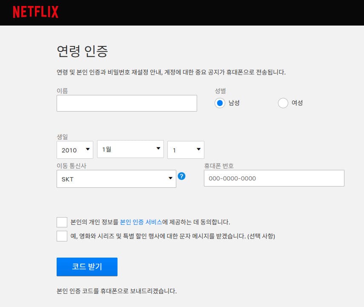Click the 휴대폰 번호 phone number field
The image size is (364, 307).
coord(274,178)
